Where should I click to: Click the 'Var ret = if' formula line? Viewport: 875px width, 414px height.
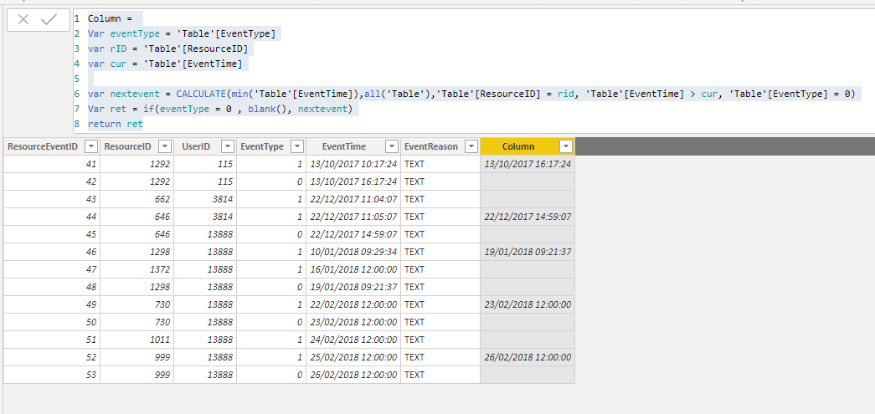pyautogui.click(x=220, y=109)
